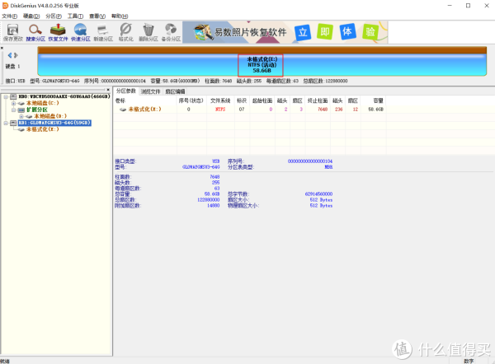Open the 硬盘(D) menu
The height and width of the screenshot is (364, 495).
[31, 16]
